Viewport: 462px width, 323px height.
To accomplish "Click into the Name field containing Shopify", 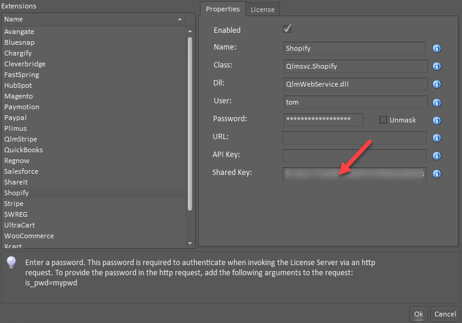I will coord(354,48).
